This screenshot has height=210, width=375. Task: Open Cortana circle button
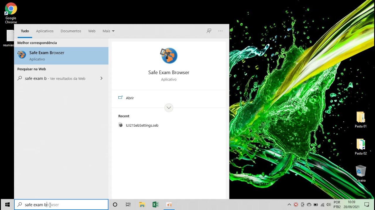(115, 204)
